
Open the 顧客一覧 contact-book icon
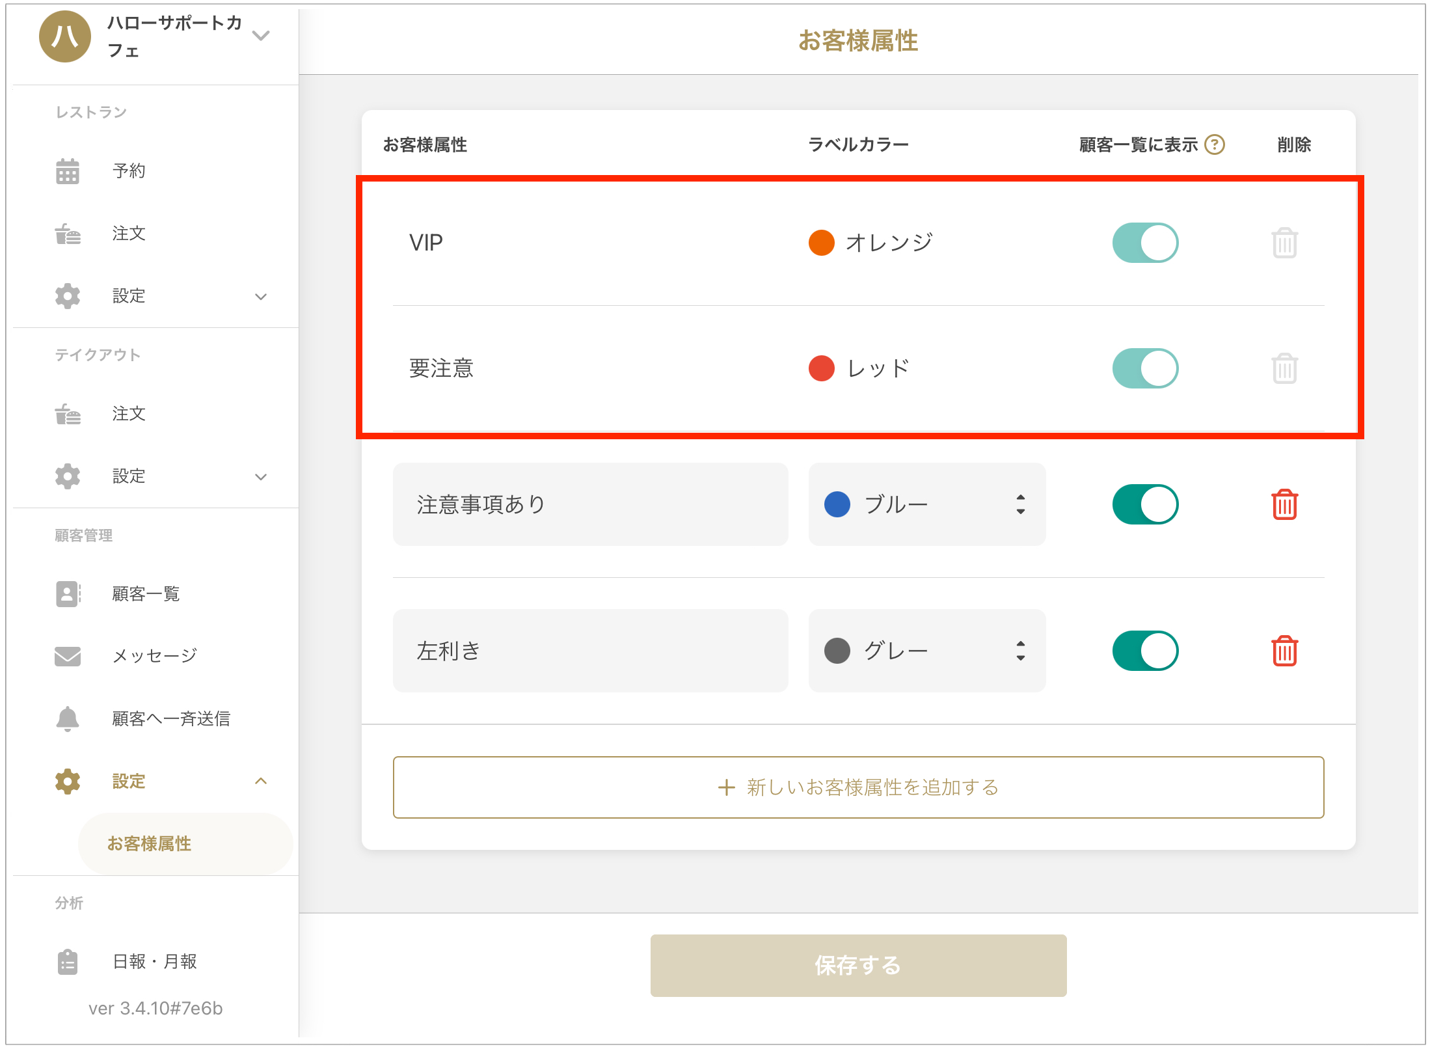pos(68,593)
